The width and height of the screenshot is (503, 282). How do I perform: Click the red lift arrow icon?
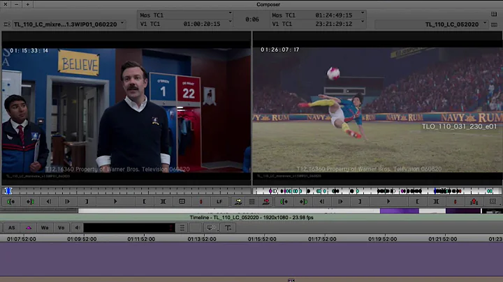(474, 202)
